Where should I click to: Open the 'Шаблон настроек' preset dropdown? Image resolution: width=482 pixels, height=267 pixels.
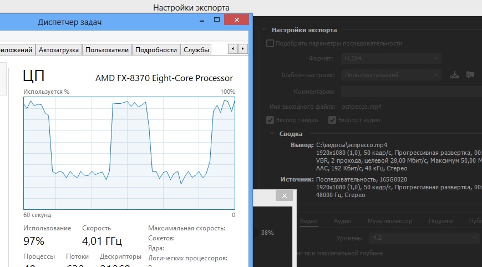(390, 75)
